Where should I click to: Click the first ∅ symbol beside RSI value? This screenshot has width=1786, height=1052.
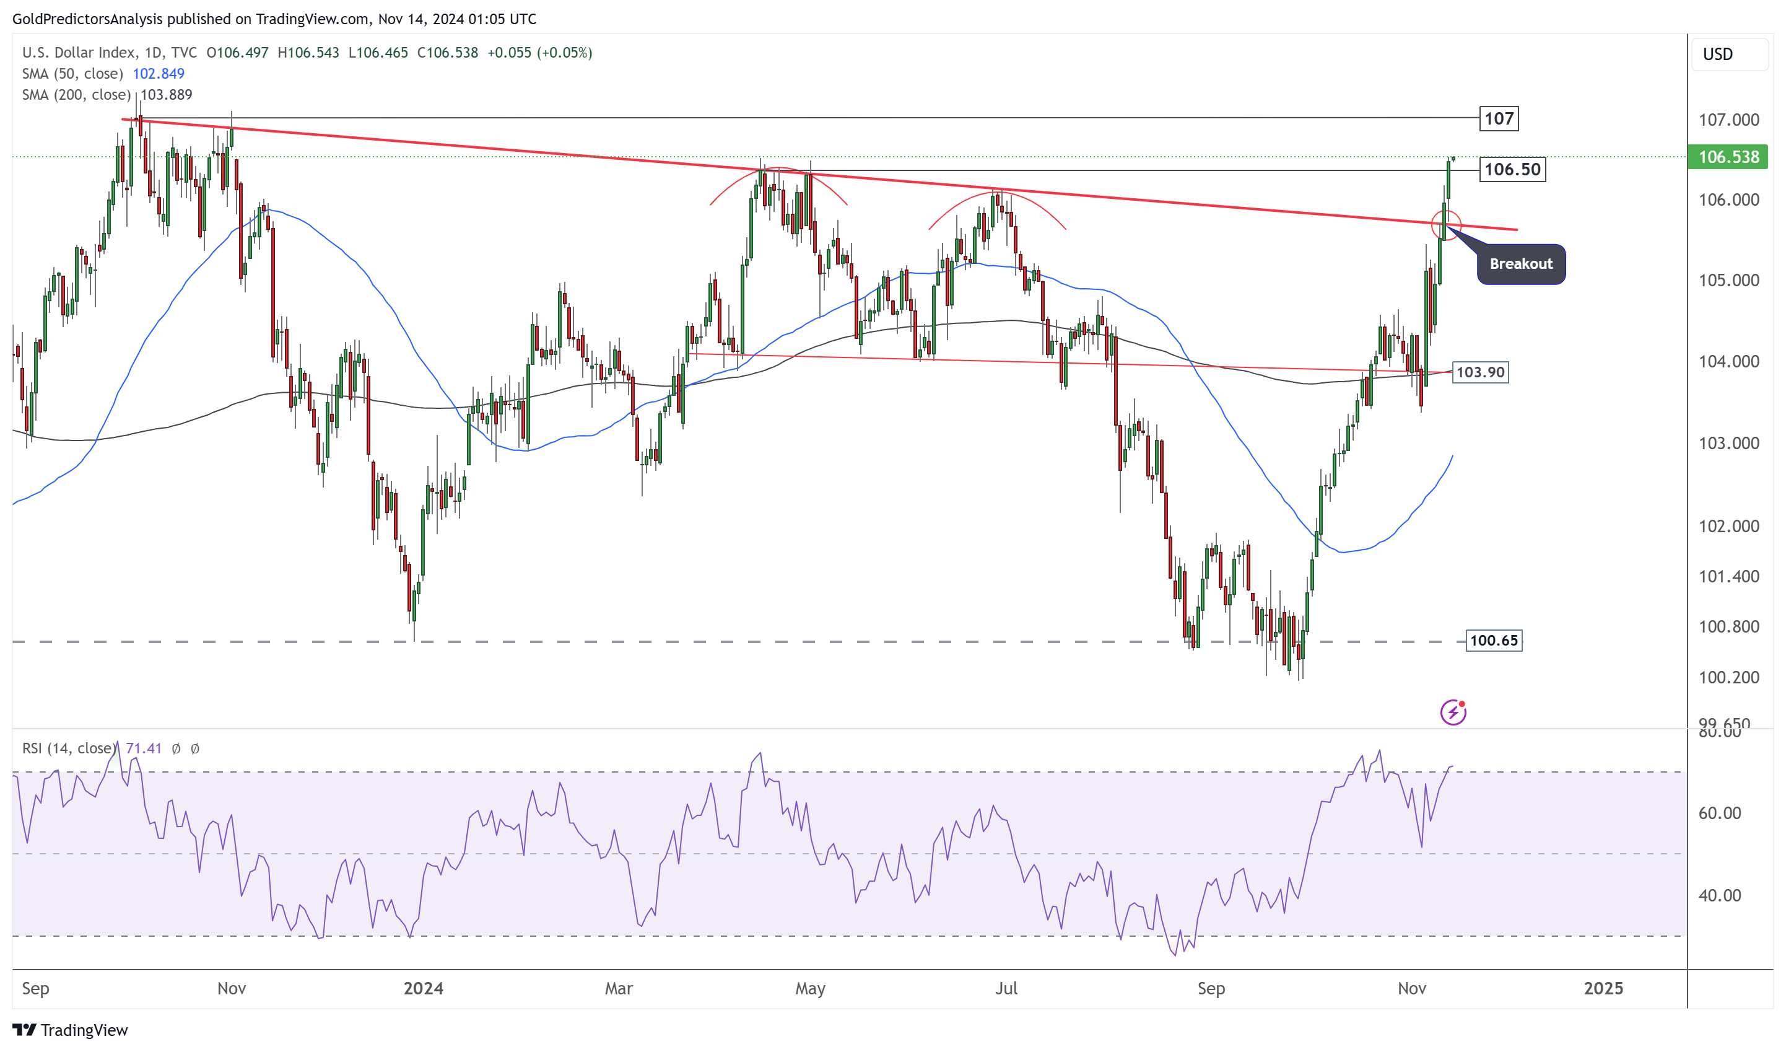pos(176,748)
